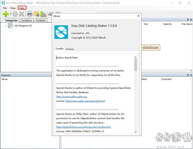The image size is (193, 149).
Task: Click the credits scrollbar down arrow
Action: point(135,132)
